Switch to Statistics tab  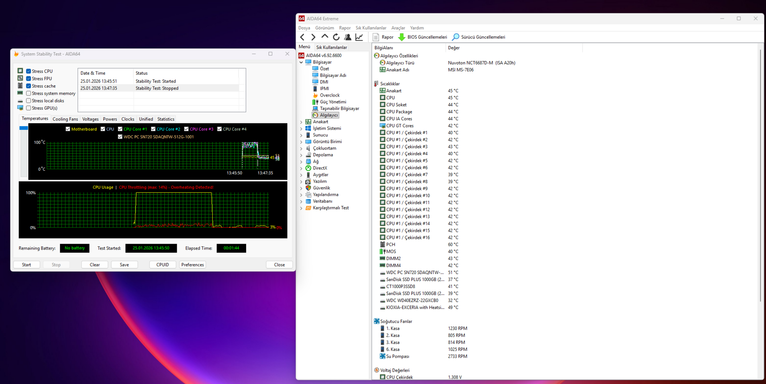pyautogui.click(x=166, y=119)
